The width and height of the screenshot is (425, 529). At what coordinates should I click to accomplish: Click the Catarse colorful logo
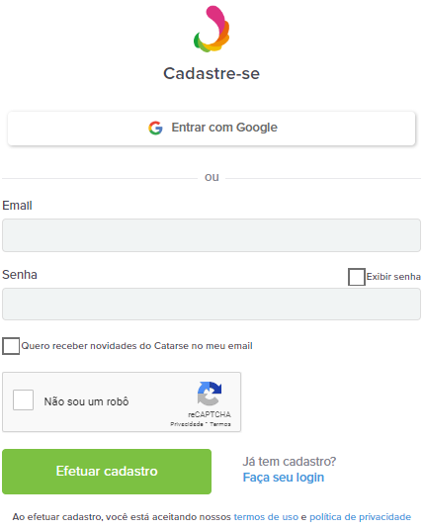point(212,29)
